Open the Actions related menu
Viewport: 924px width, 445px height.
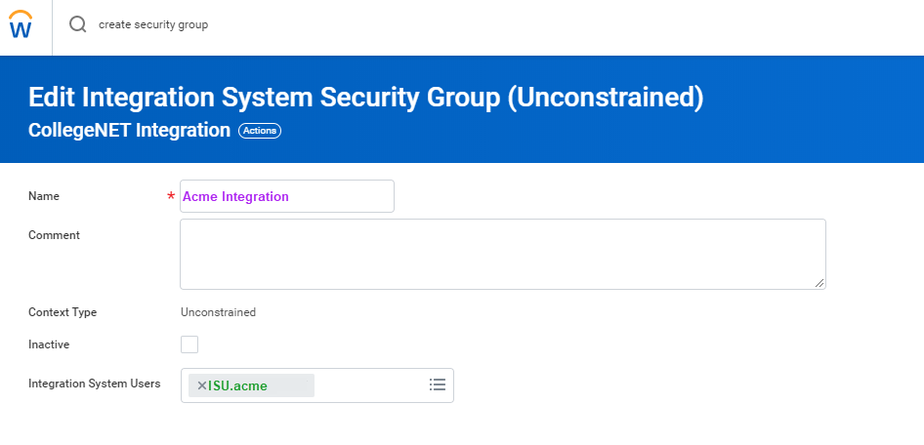tap(260, 131)
